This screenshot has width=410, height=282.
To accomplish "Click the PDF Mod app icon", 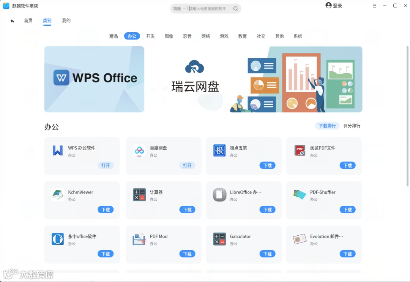I will [139, 239].
